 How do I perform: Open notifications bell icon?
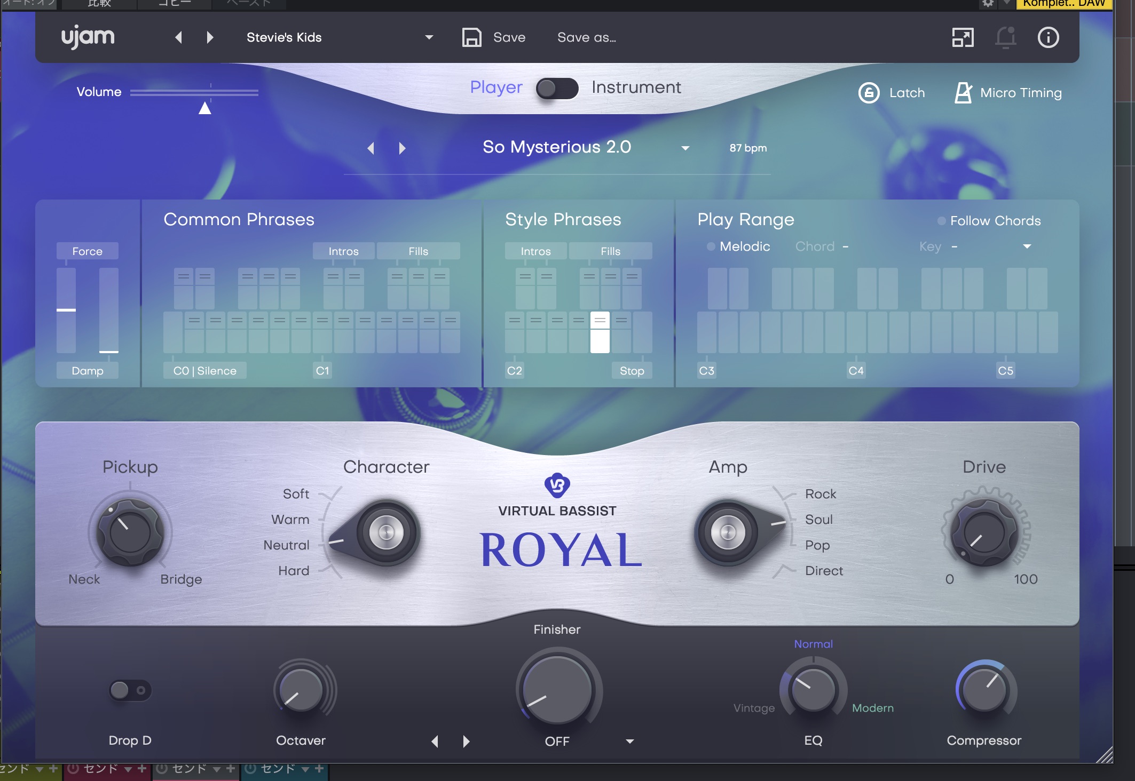tap(1005, 38)
